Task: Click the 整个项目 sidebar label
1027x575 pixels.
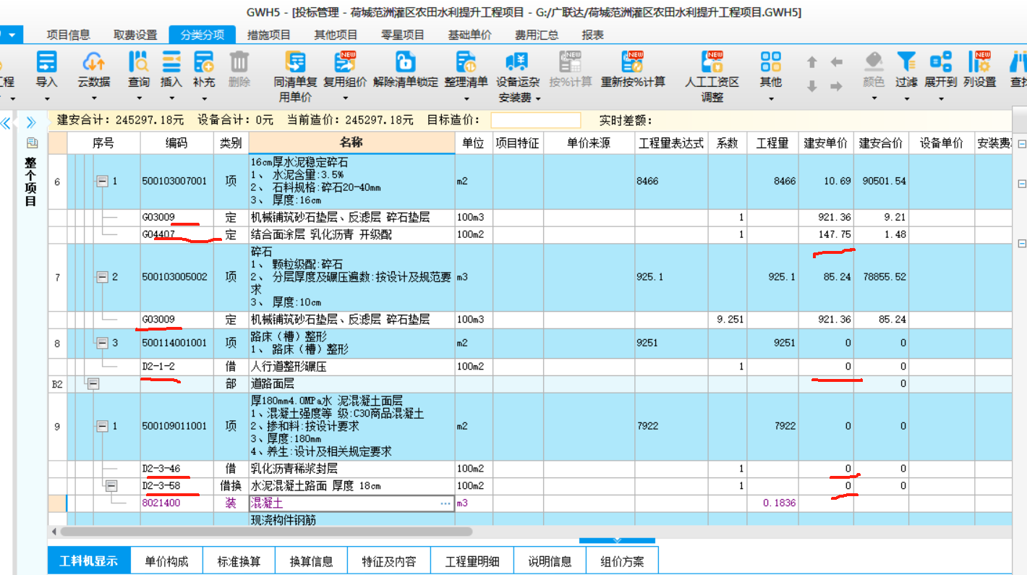Action: tap(32, 181)
